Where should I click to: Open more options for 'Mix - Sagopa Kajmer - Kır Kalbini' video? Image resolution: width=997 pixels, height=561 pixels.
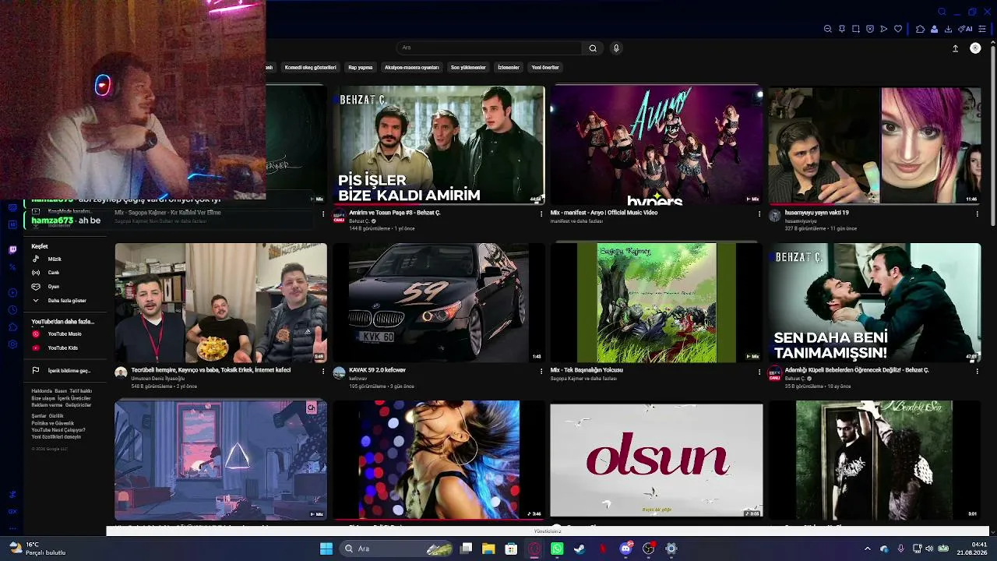coord(323,213)
